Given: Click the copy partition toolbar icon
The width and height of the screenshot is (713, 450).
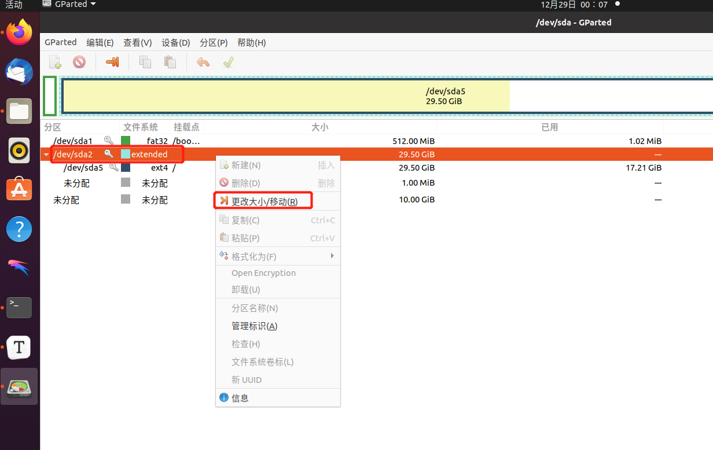Looking at the screenshot, I should (x=145, y=62).
